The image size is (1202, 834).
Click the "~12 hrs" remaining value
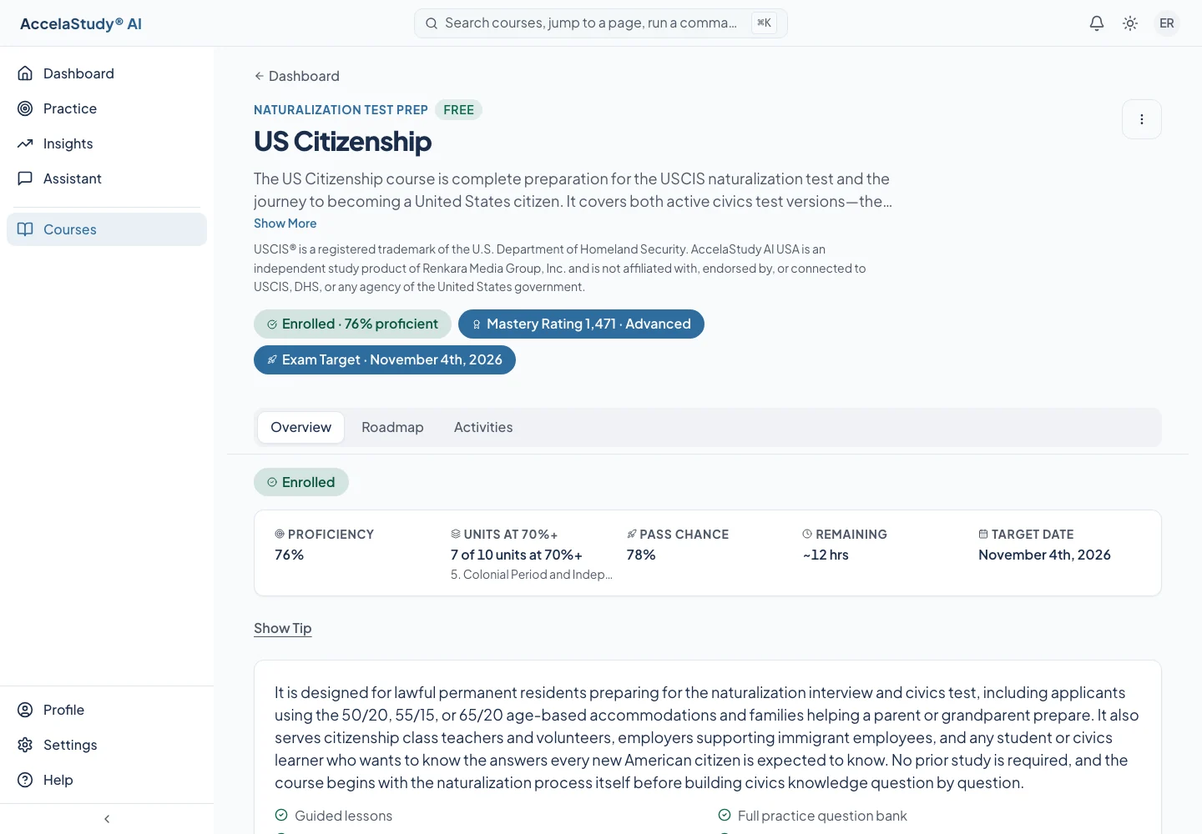[x=826, y=555]
